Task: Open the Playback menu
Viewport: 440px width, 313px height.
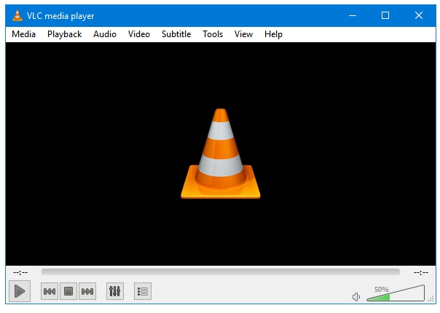Action: [64, 34]
